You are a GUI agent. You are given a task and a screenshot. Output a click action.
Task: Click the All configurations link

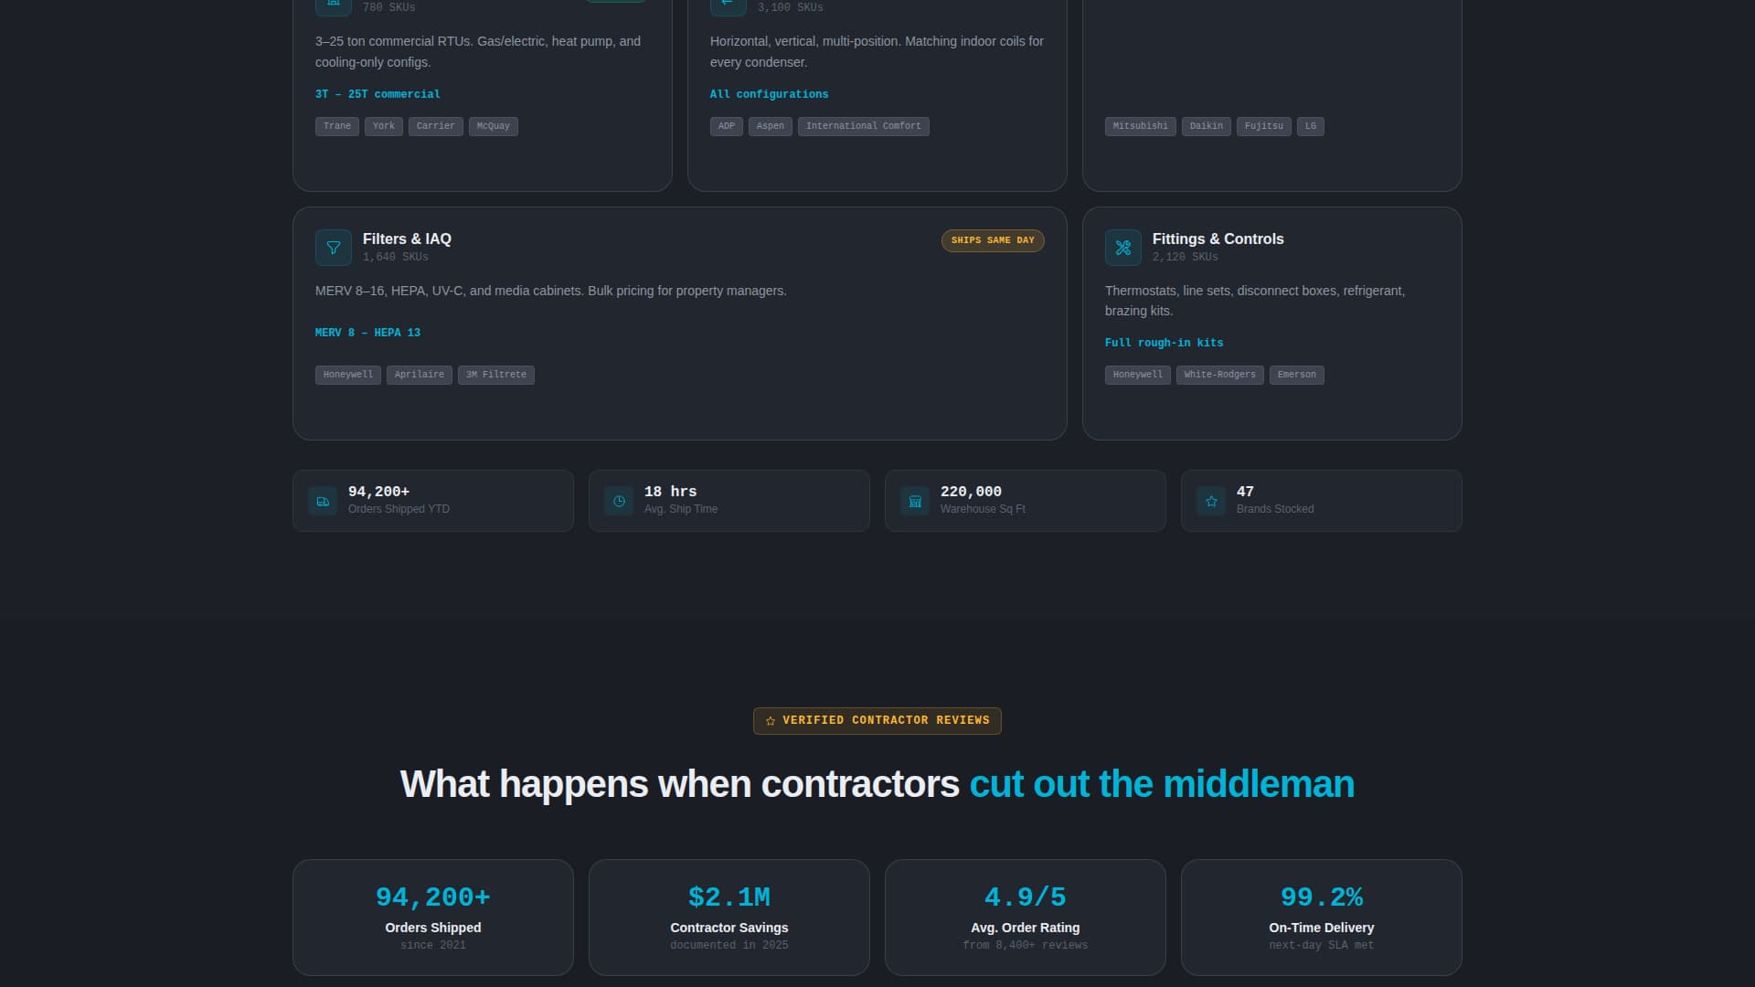click(769, 94)
